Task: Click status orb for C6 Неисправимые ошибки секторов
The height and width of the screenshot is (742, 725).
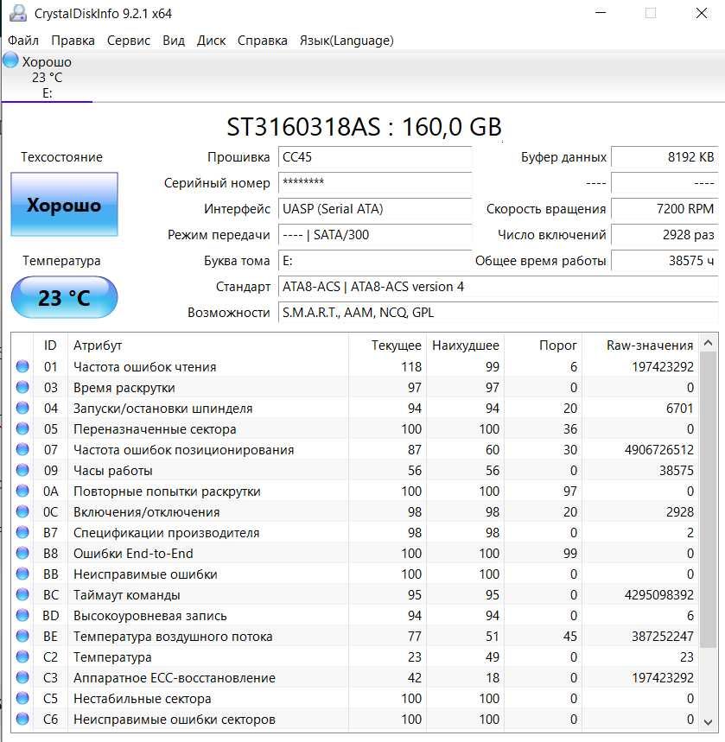Action: pos(22,719)
